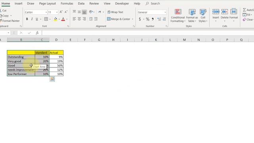Screen dimensions: 254x143
Task: Open Alignment dialog launcher
Action: pos(134,26)
